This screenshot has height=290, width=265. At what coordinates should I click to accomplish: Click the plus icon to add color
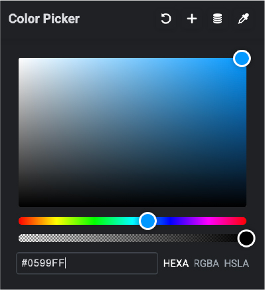[x=192, y=19]
